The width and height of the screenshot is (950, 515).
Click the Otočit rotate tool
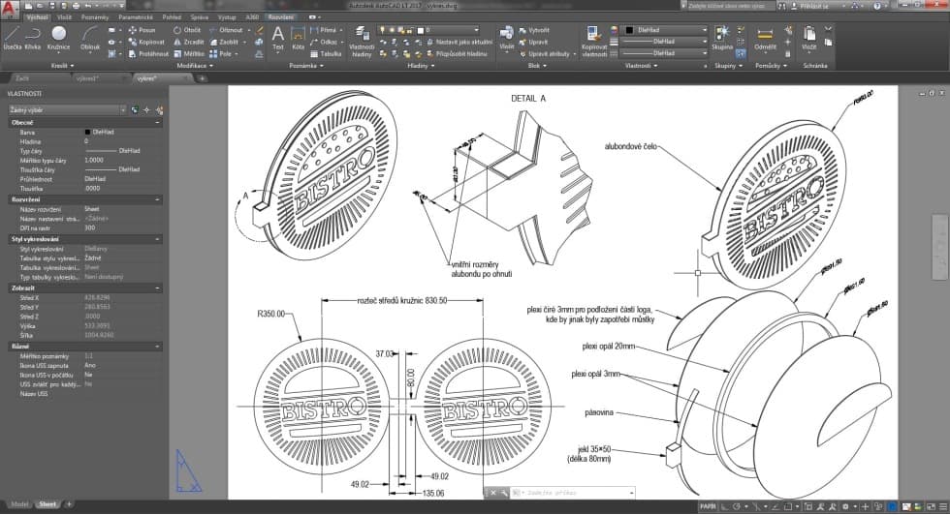pos(186,30)
